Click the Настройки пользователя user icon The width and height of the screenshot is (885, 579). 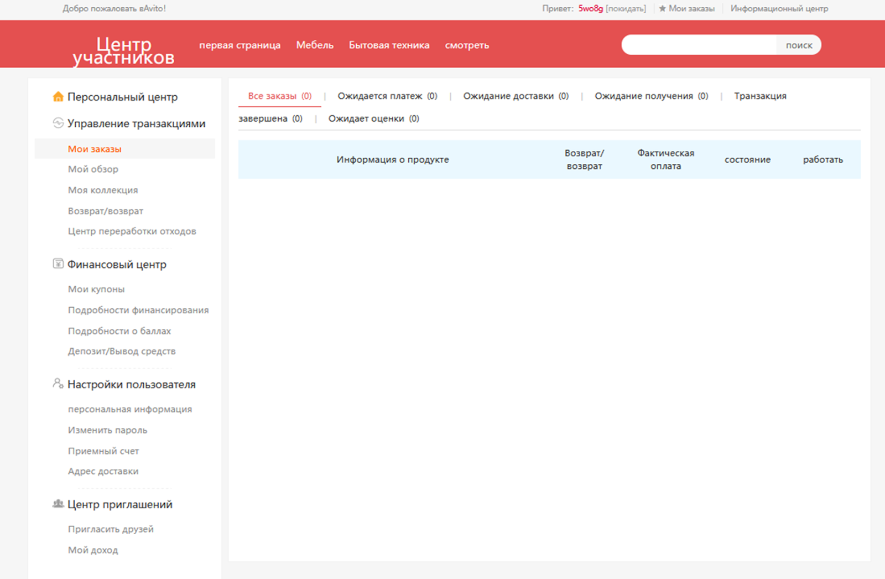(x=58, y=384)
